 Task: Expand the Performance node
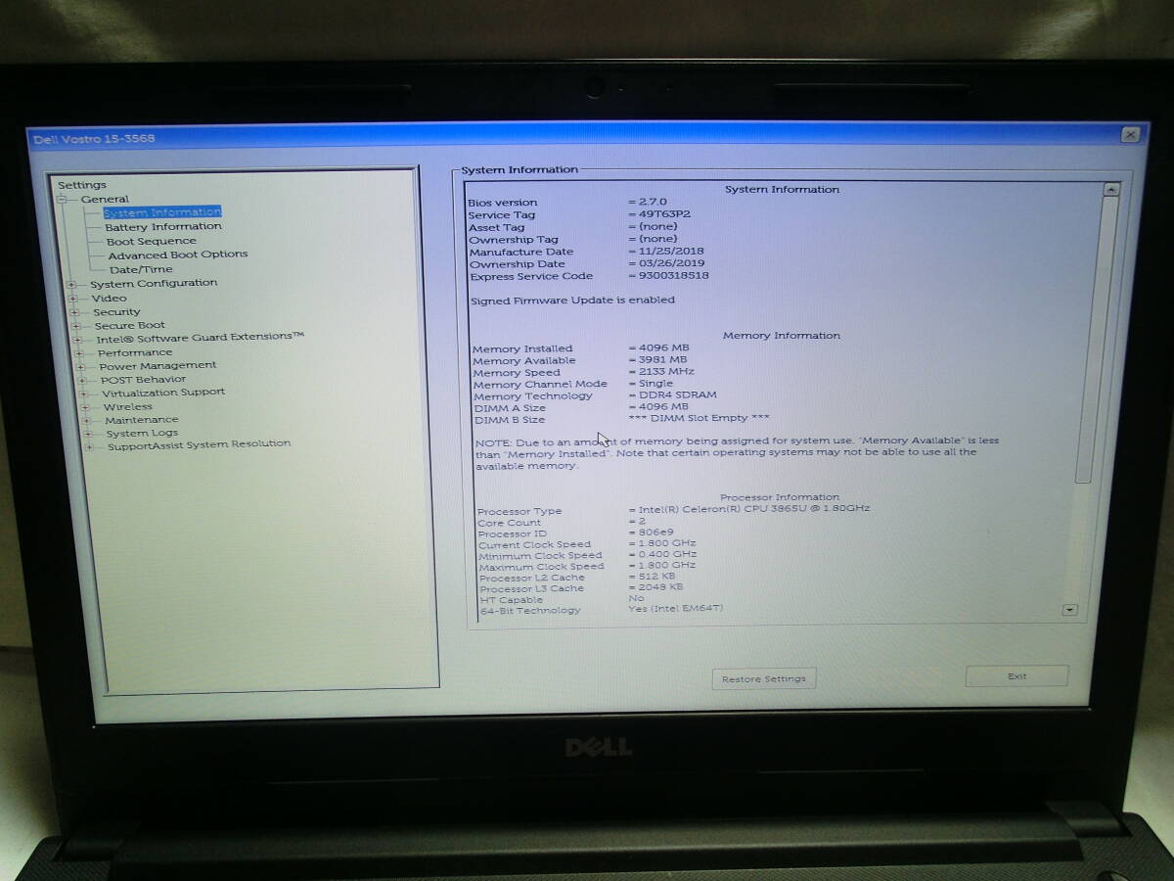[80, 353]
